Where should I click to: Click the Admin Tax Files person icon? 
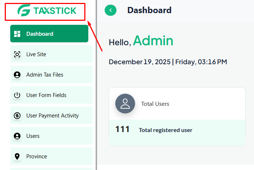pyautogui.click(x=17, y=75)
